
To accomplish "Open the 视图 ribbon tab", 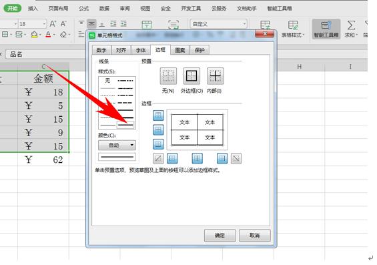I will click(x=145, y=9).
